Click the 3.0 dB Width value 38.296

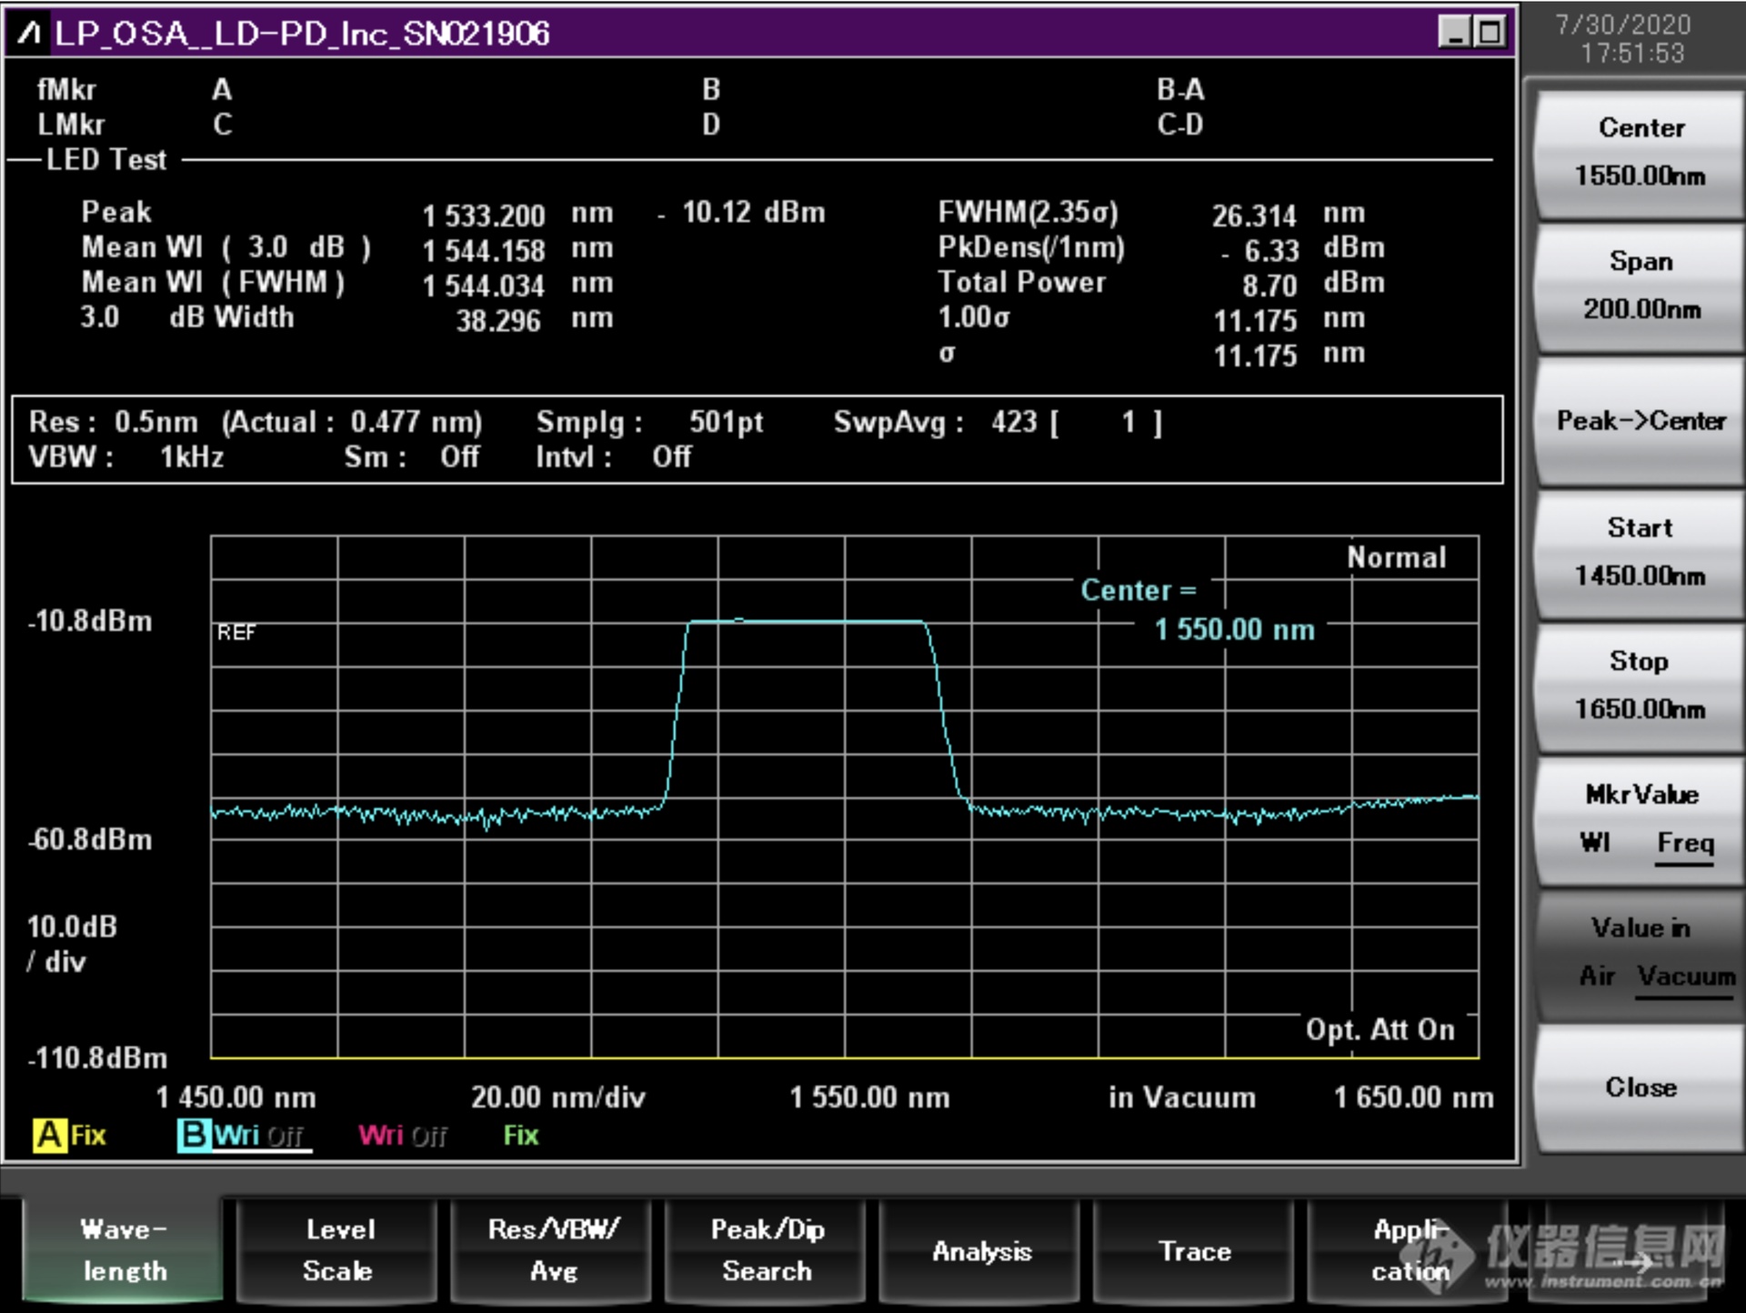pyautogui.click(x=497, y=320)
